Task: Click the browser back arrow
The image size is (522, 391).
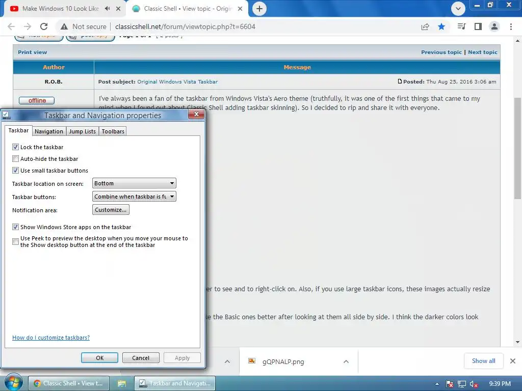Action: point(11,26)
